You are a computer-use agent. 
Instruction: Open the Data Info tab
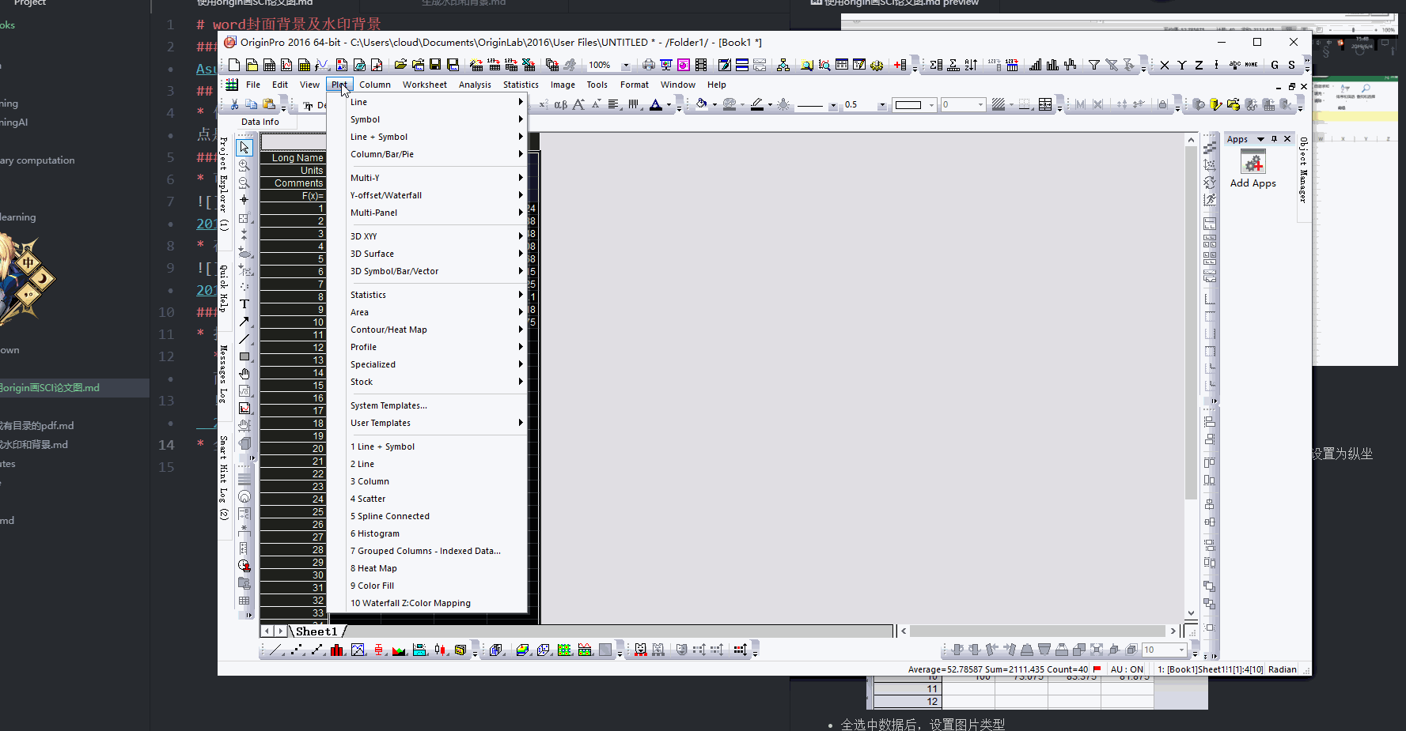tap(260, 122)
